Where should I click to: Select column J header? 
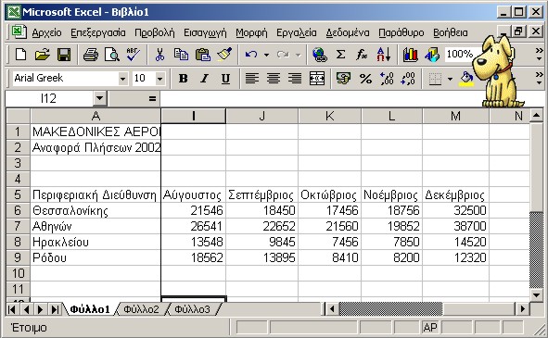pos(262,116)
